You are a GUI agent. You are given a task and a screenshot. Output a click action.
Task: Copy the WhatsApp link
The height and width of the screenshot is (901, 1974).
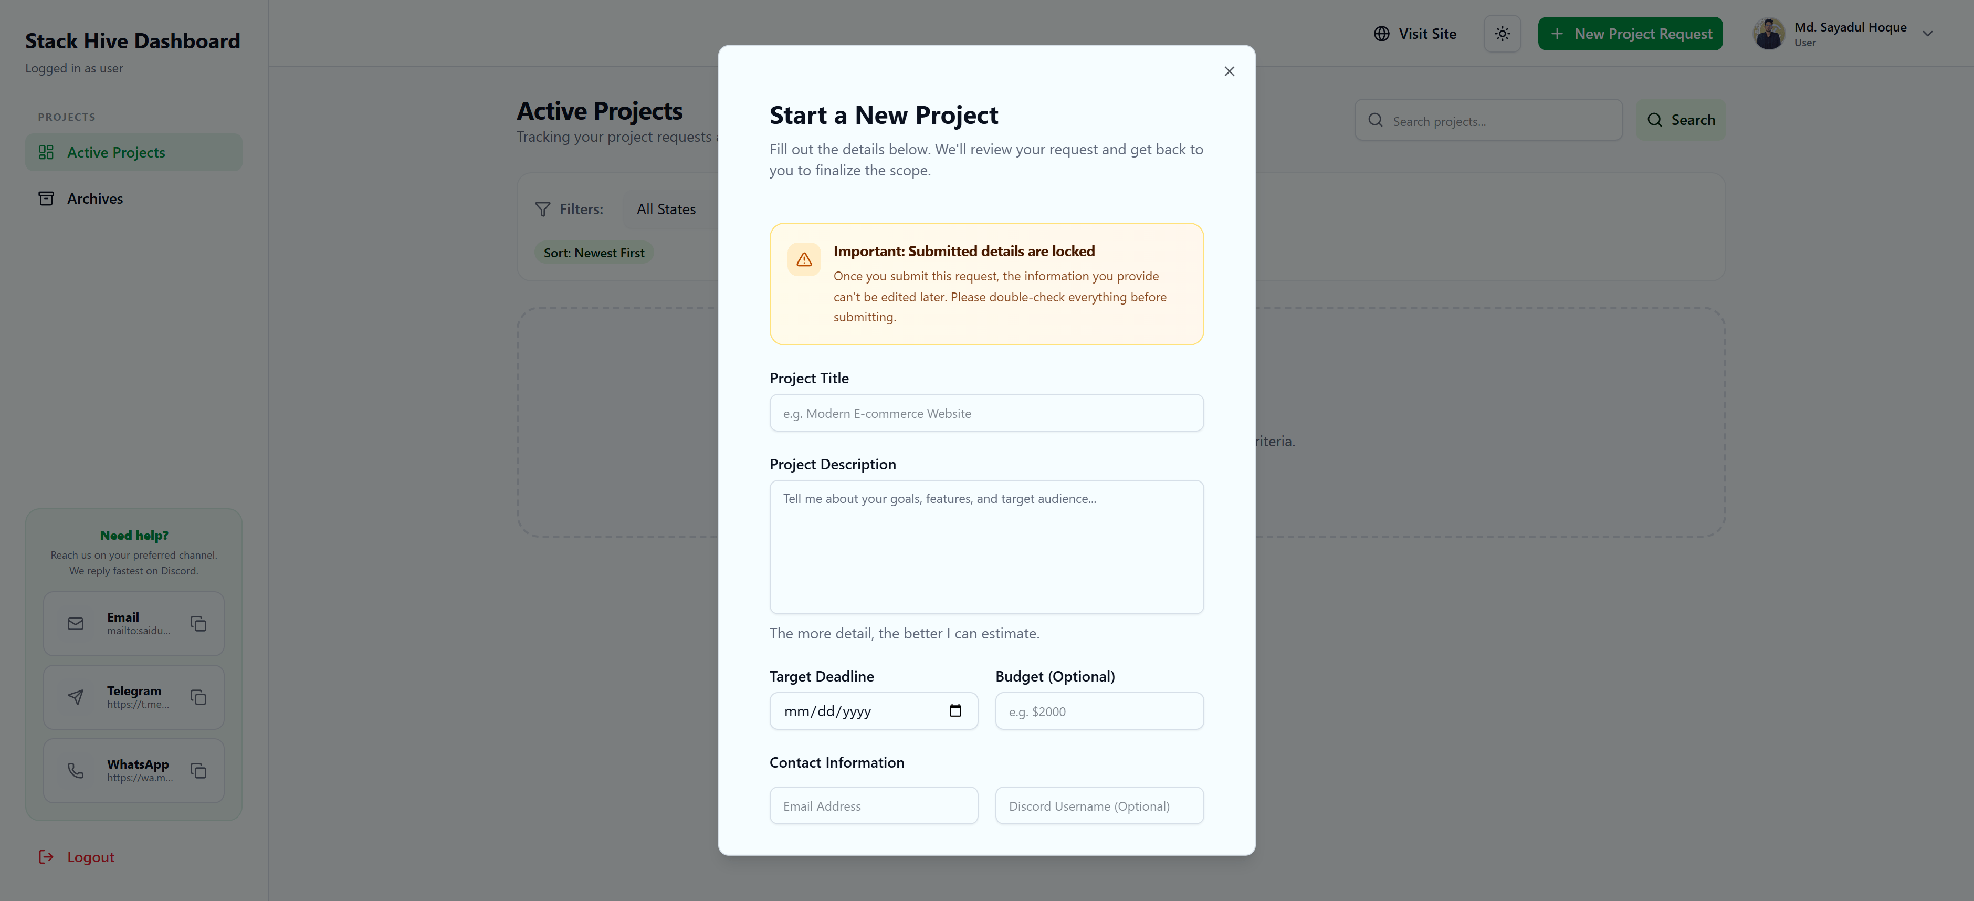(198, 771)
